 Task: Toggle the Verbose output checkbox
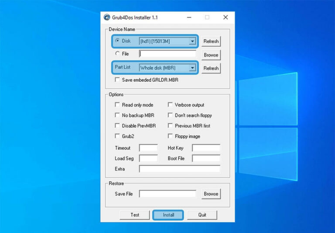coord(170,104)
